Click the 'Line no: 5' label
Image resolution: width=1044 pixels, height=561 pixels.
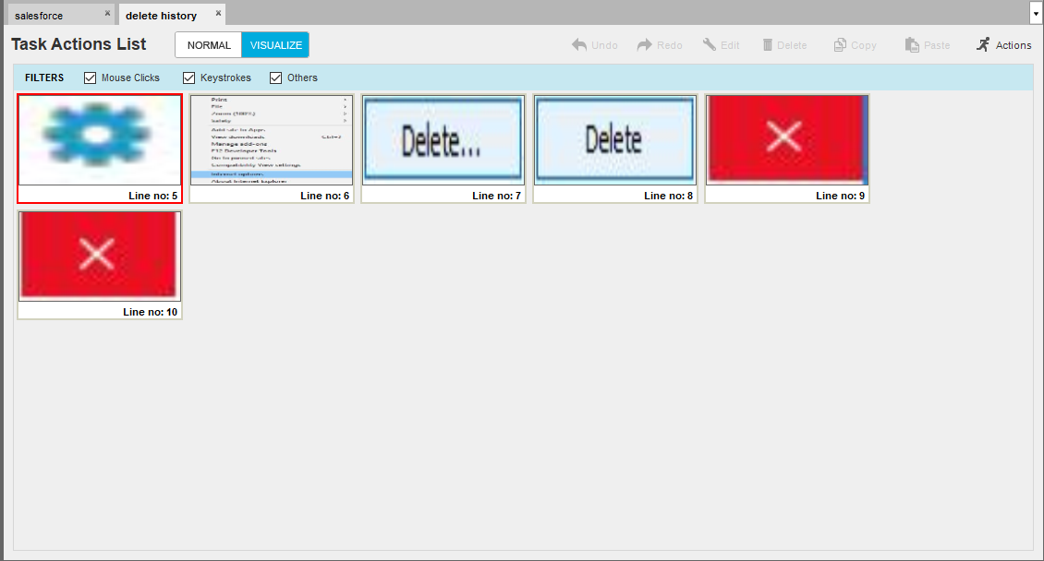(x=153, y=196)
